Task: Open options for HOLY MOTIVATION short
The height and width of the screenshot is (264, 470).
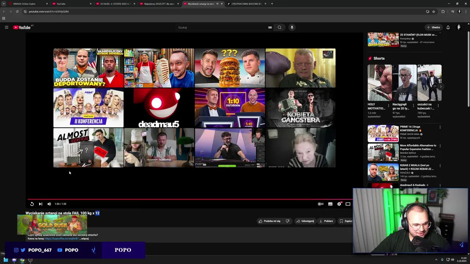Action: click(388, 106)
